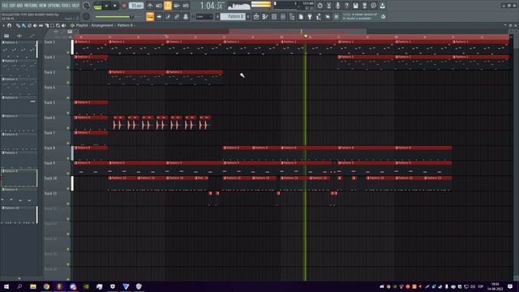Click the highlighted orange icon below the metronome
The height and width of the screenshot is (292, 519).
click(x=150, y=16)
